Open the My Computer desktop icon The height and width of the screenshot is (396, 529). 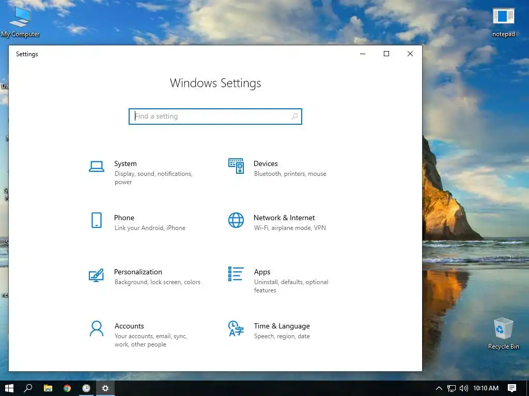click(20, 21)
